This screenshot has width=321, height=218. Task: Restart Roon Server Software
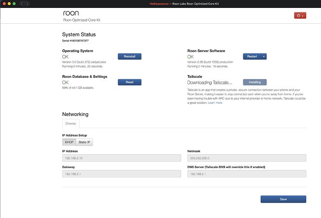(x=252, y=56)
